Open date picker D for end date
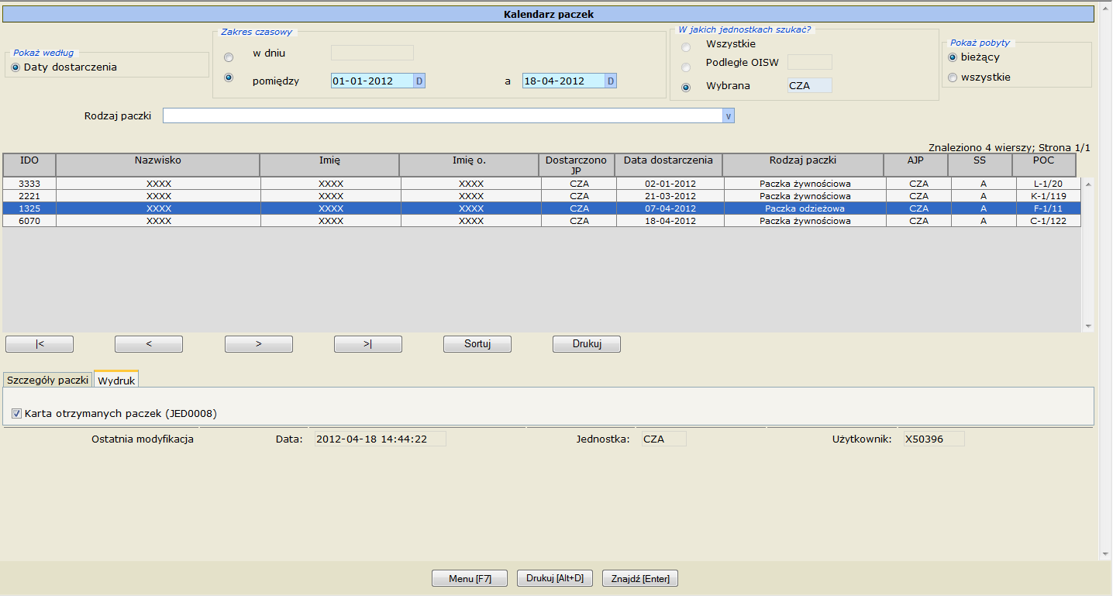Image resolution: width=1113 pixels, height=596 pixels. [x=610, y=81]
